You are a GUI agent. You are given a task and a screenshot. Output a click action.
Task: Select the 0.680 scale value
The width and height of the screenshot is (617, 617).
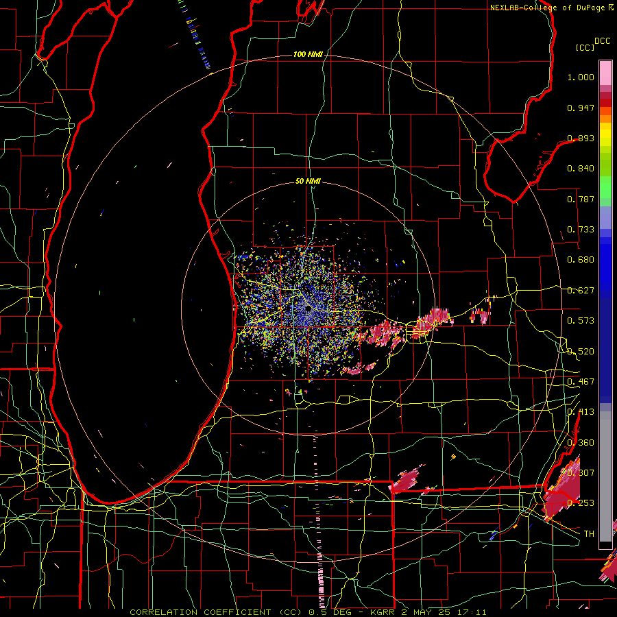click(581, 260)
